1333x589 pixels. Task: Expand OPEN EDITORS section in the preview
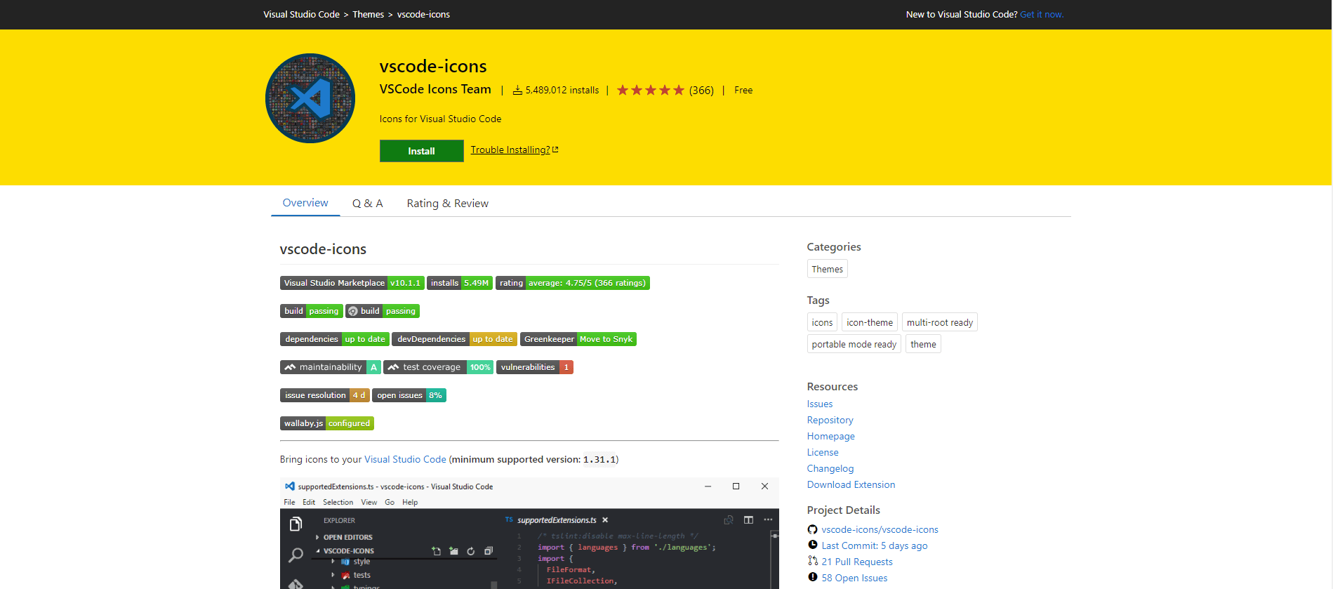point(317,537)
